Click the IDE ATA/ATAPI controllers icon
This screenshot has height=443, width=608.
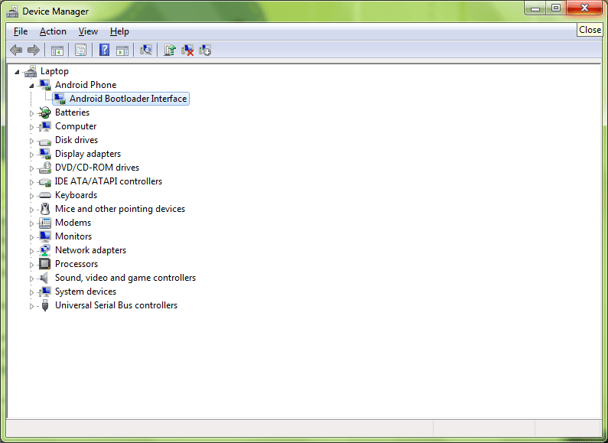point(45,181)
